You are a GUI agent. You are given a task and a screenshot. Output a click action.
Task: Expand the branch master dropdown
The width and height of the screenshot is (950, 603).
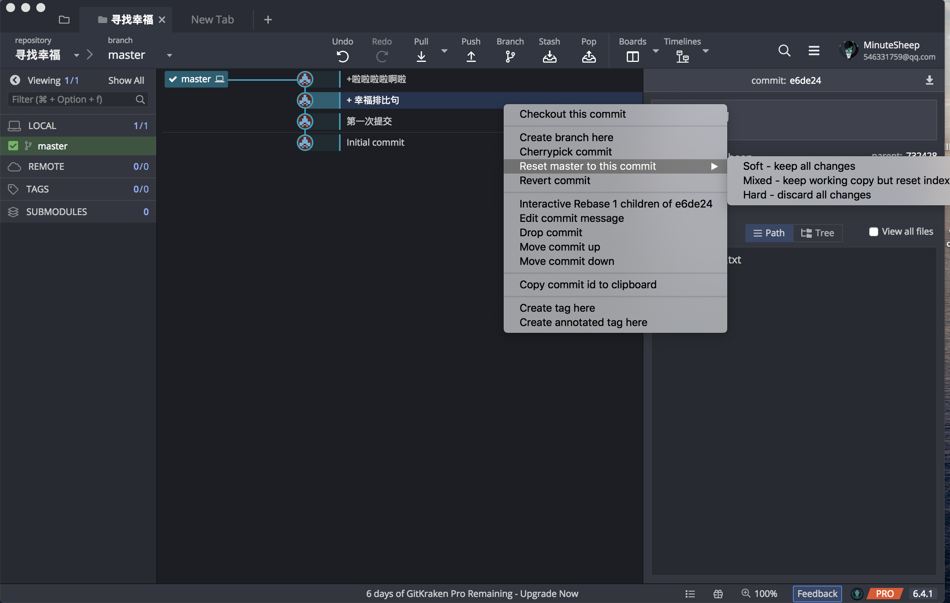pos(169,55)
